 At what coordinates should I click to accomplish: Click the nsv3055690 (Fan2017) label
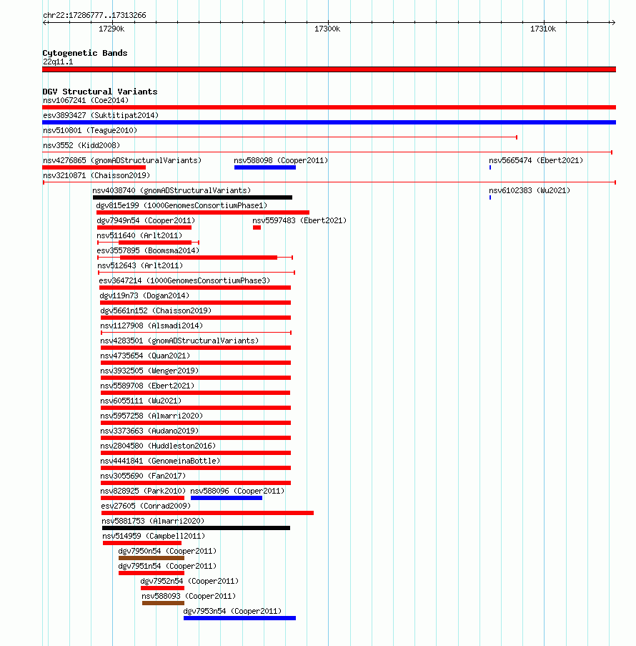coord(143,476)
